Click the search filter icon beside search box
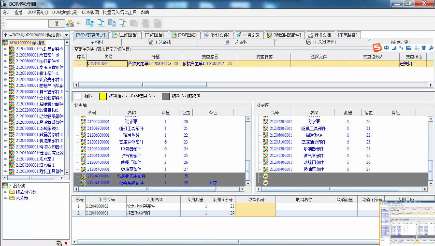Image resolution: width=435 pixels, height=246 pixels. point(57,23)
